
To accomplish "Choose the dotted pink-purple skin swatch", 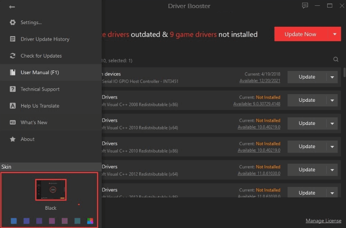I will coord(64,221).
